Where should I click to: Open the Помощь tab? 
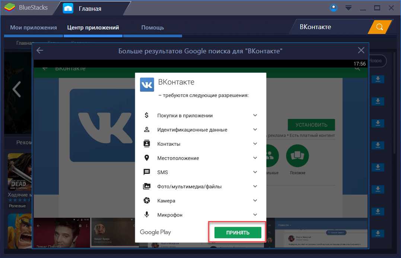(x=152, y=27)
